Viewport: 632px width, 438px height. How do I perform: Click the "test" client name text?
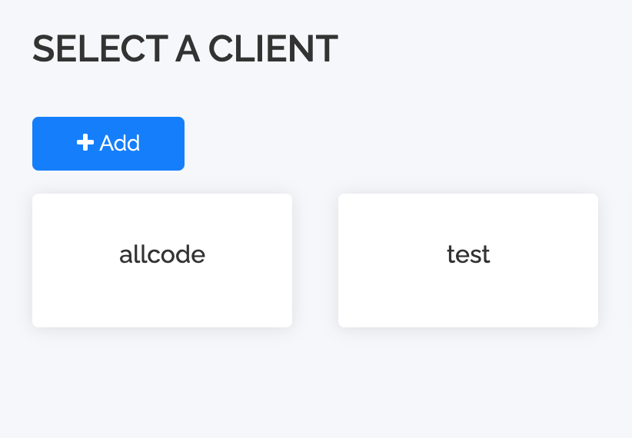(x=468, y=254)
